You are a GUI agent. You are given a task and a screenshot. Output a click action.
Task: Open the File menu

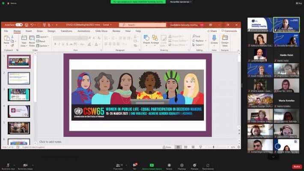(x=6, y=31)
